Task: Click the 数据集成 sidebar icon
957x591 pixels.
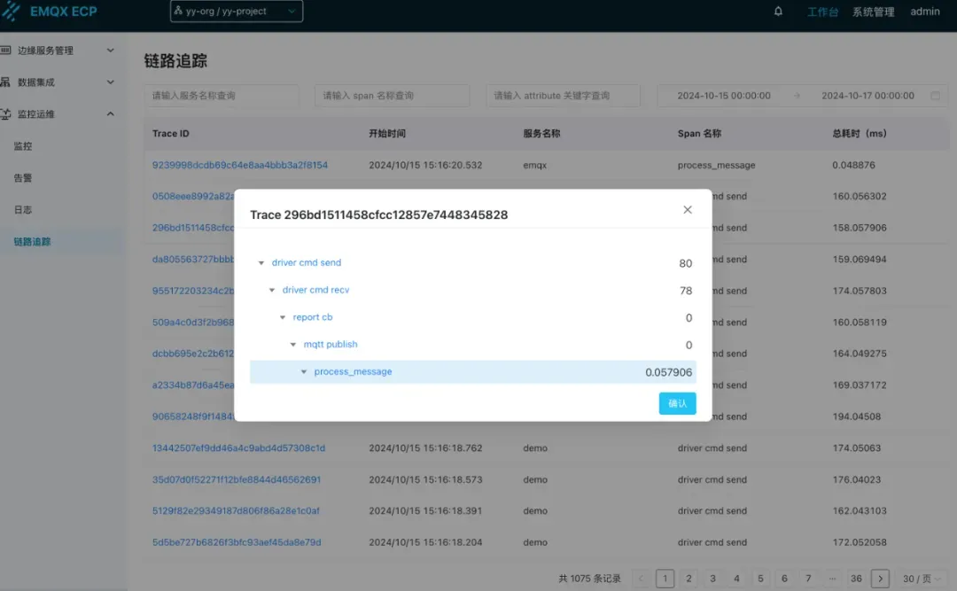Action: click(x=5, y=82)
